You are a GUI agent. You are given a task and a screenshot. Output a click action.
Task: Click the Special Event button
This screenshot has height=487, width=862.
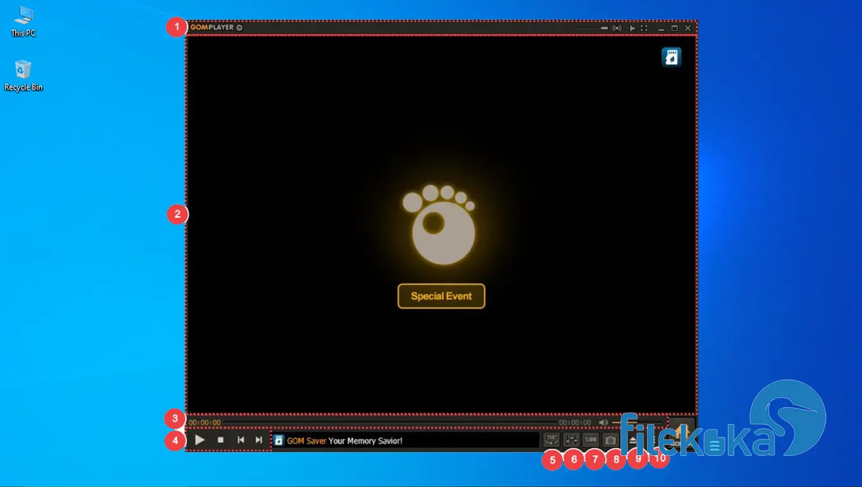(x=441, y=296)
